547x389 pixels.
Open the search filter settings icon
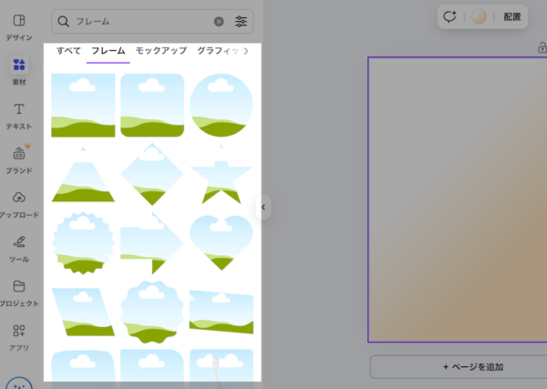(x=241, y=22)
